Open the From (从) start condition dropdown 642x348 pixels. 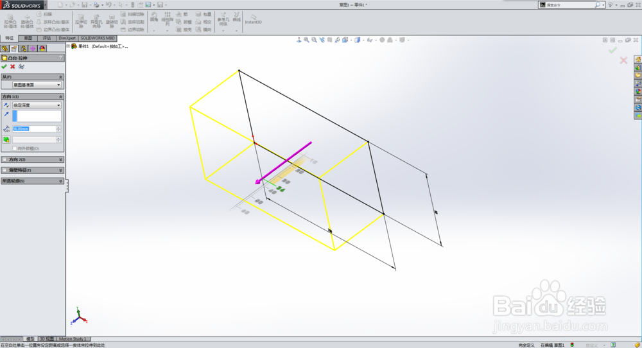[37, 85]
